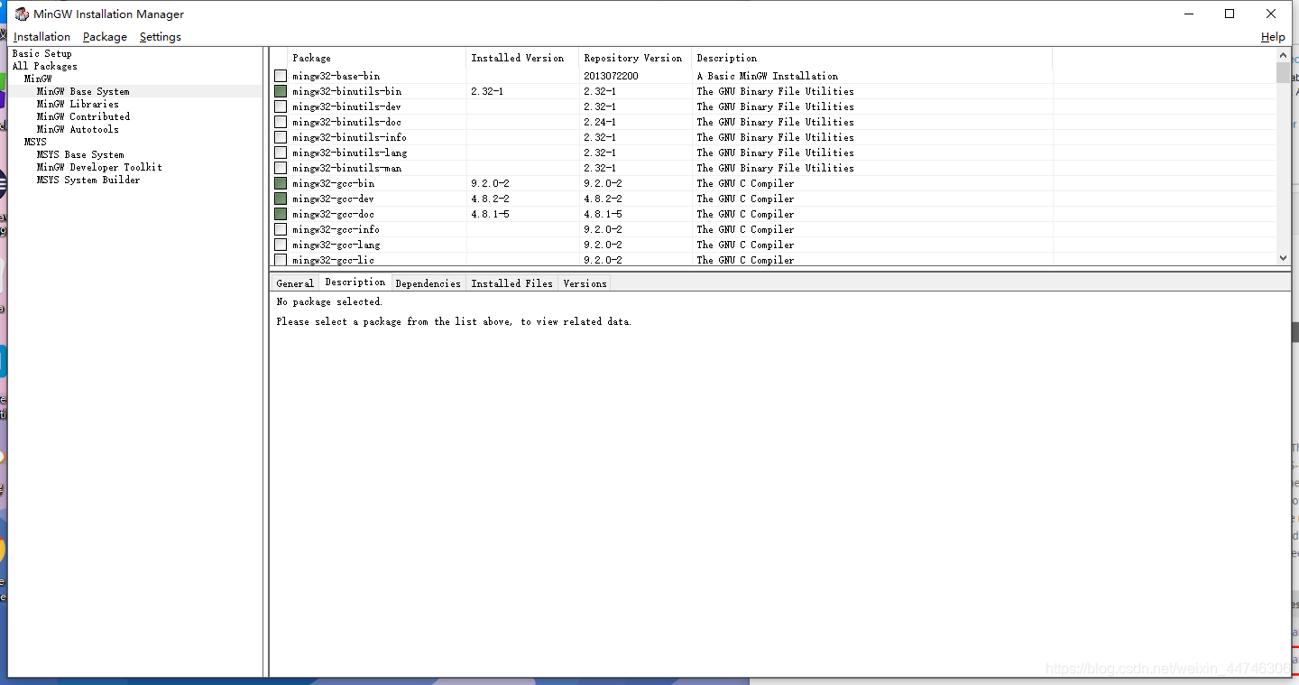Sort by the Package column header

(x=377, y=58)
